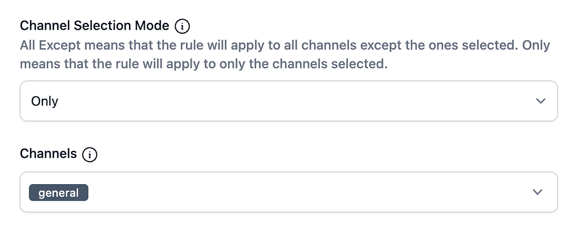Expand the chevron in the Channels dropdown
Viewport: 574px width, 230px height.
point(537,192)
